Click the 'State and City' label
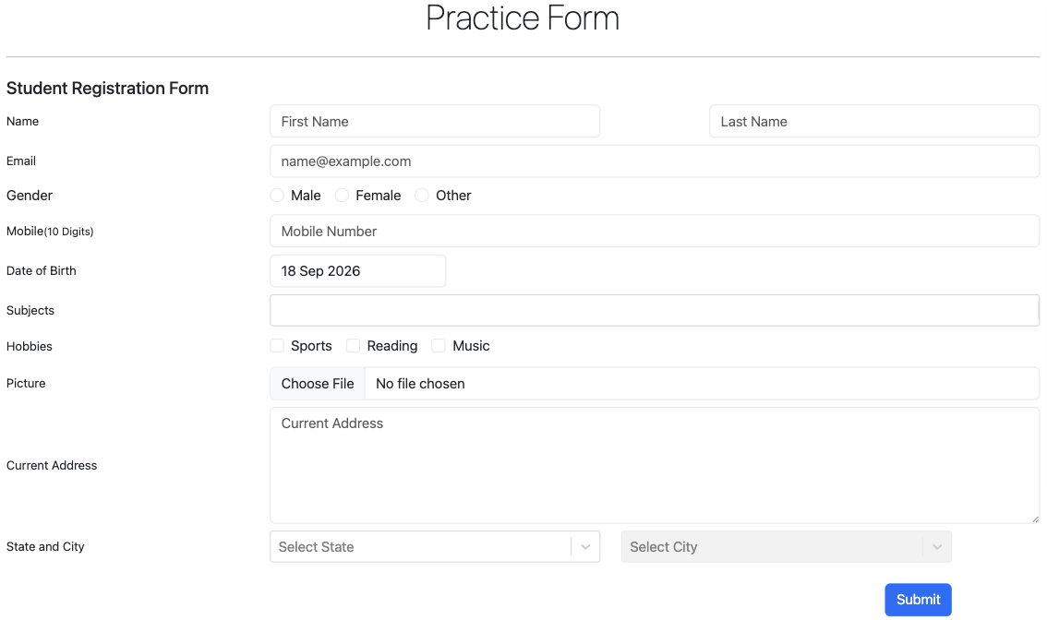The width and height of the screenshot is (1047, 620). point(45,546)
